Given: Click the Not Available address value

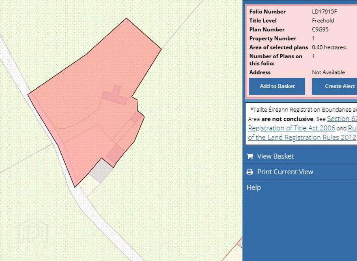Looking at the screenshot, I should (328, 72).
